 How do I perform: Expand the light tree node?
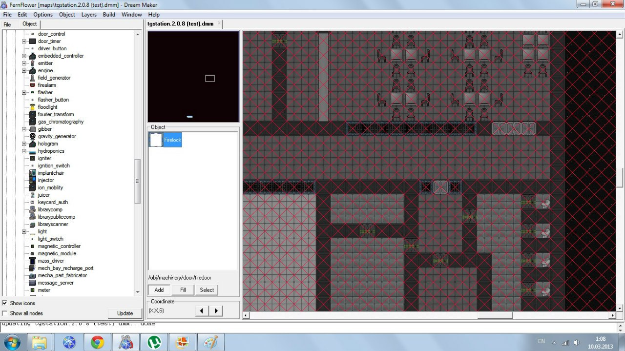(x=24, y=232)
